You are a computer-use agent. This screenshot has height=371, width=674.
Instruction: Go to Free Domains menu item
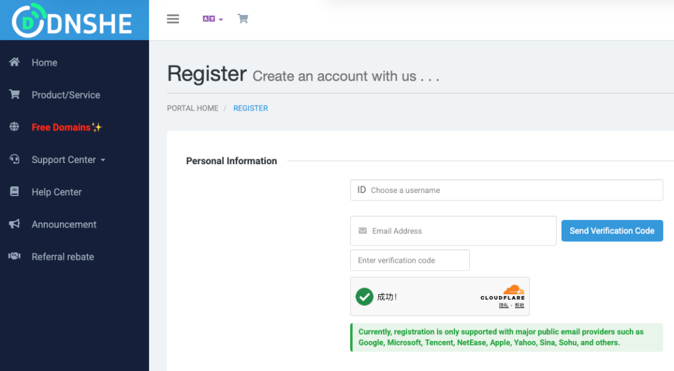point(61,127)
